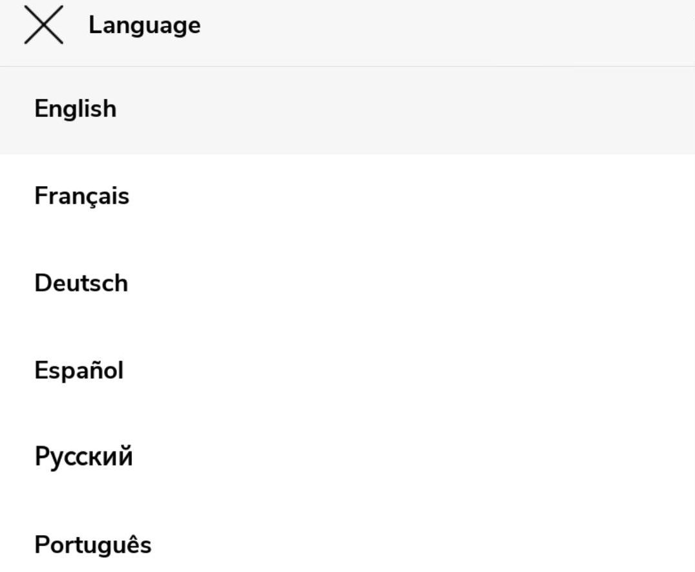Set the language to Español
This screenshot has width=695, height=572.
pyautogui.click(x=79, y=370)
